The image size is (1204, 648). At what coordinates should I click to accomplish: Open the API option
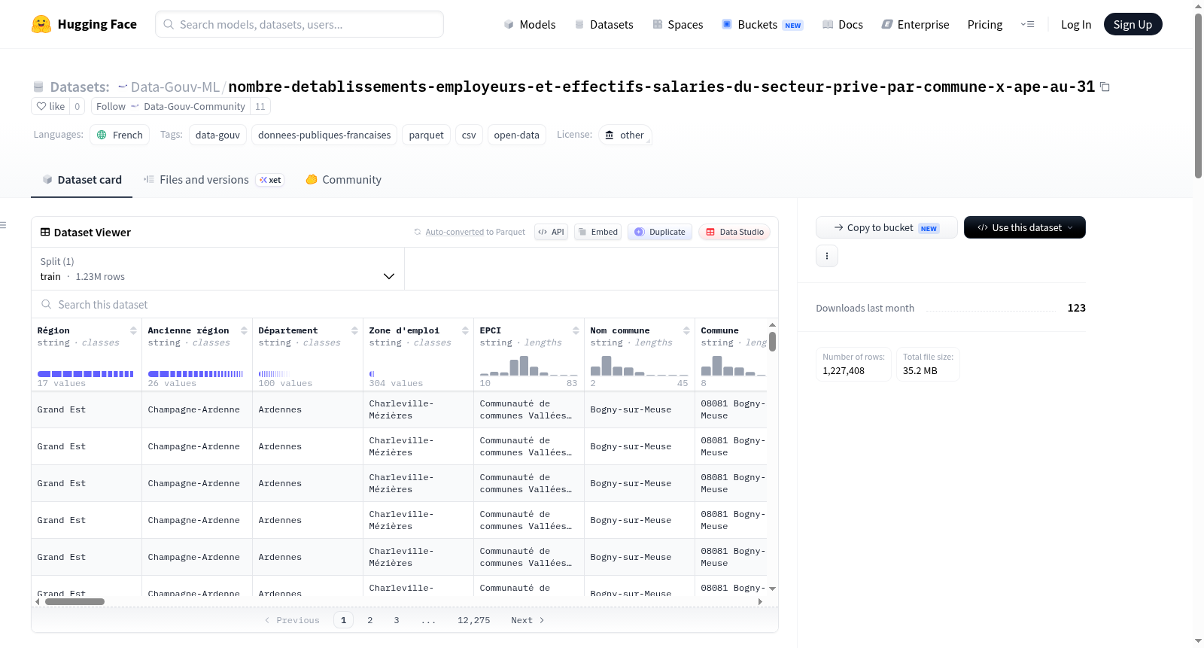tap(551, 232)
